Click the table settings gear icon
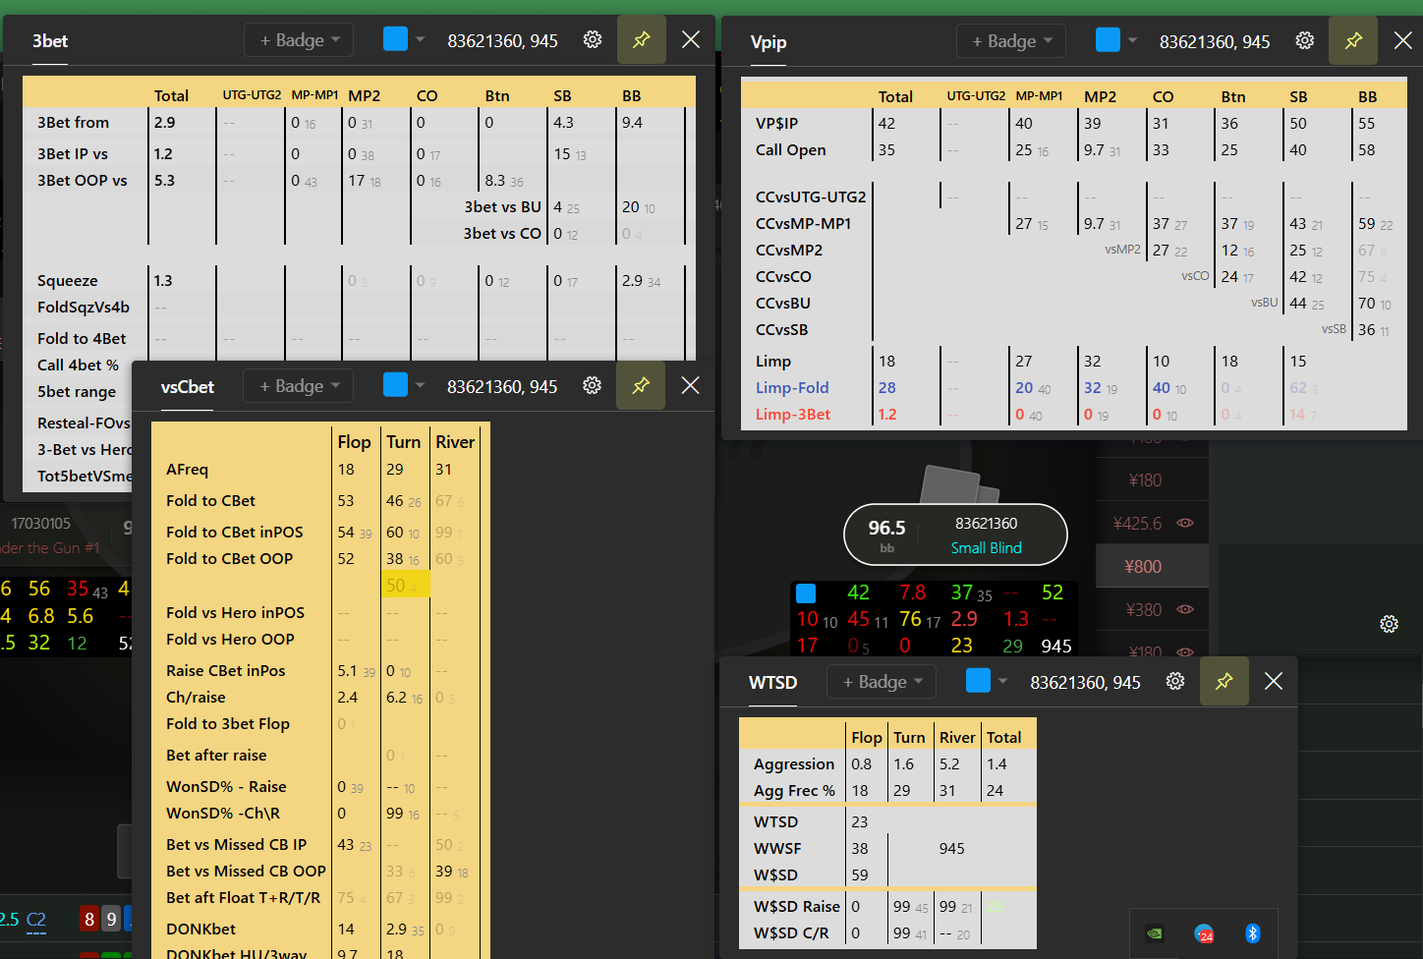1423x959 pixels. (1389, 624)
